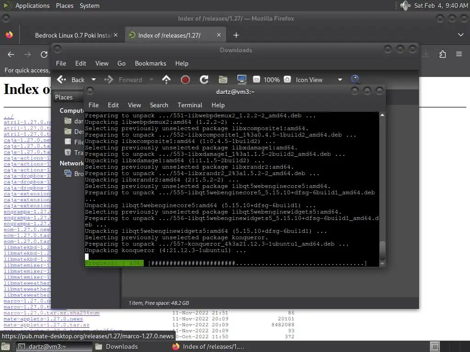Click terminal vertical scrollbar thumb
Viewport: 470px width, 352px height.
click(x=382, y=251)
